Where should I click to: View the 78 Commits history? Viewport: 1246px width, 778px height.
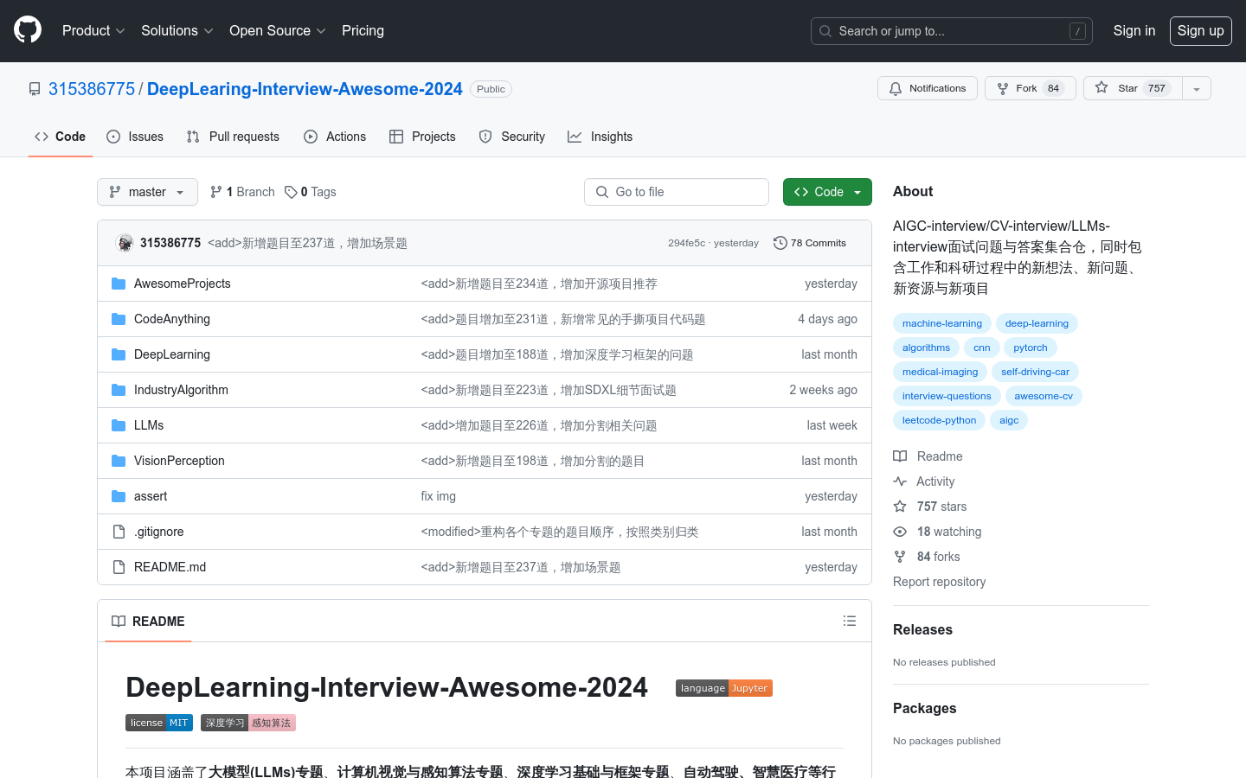(810, 243)
